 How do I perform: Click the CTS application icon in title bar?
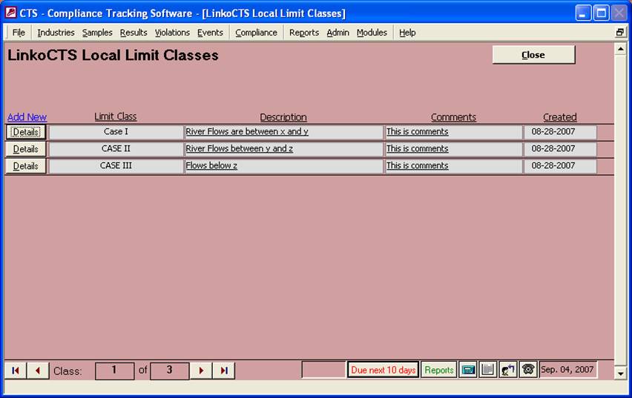click(10, 13)
